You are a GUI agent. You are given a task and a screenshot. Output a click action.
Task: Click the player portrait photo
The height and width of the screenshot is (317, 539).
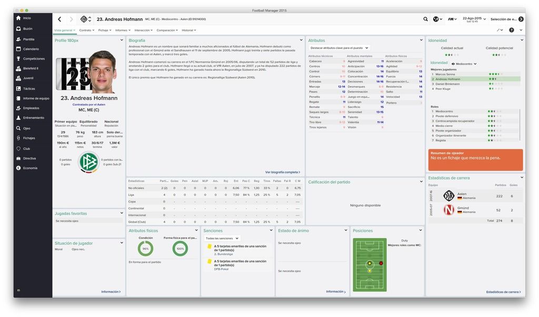point(103,72)
